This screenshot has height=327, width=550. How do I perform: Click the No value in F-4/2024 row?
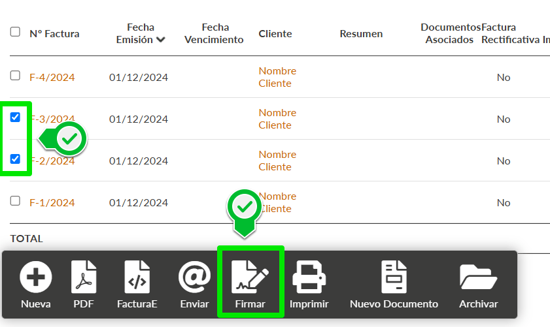click(504, 78)
